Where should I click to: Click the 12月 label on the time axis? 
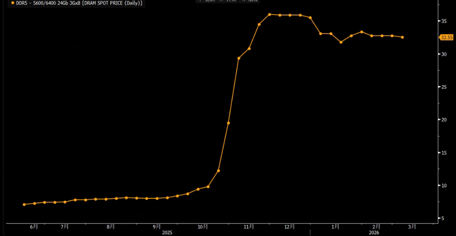click(289, 227)
